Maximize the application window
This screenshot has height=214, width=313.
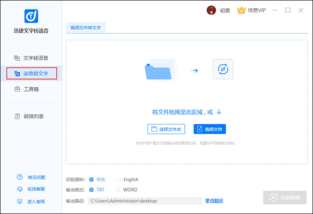tap(287, 10)
